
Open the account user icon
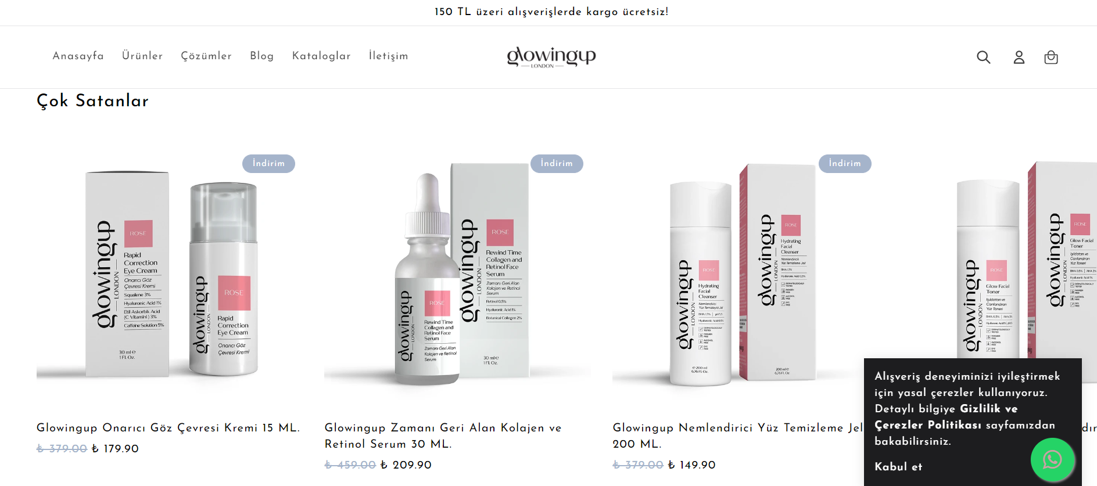[x=1019, y=57]
